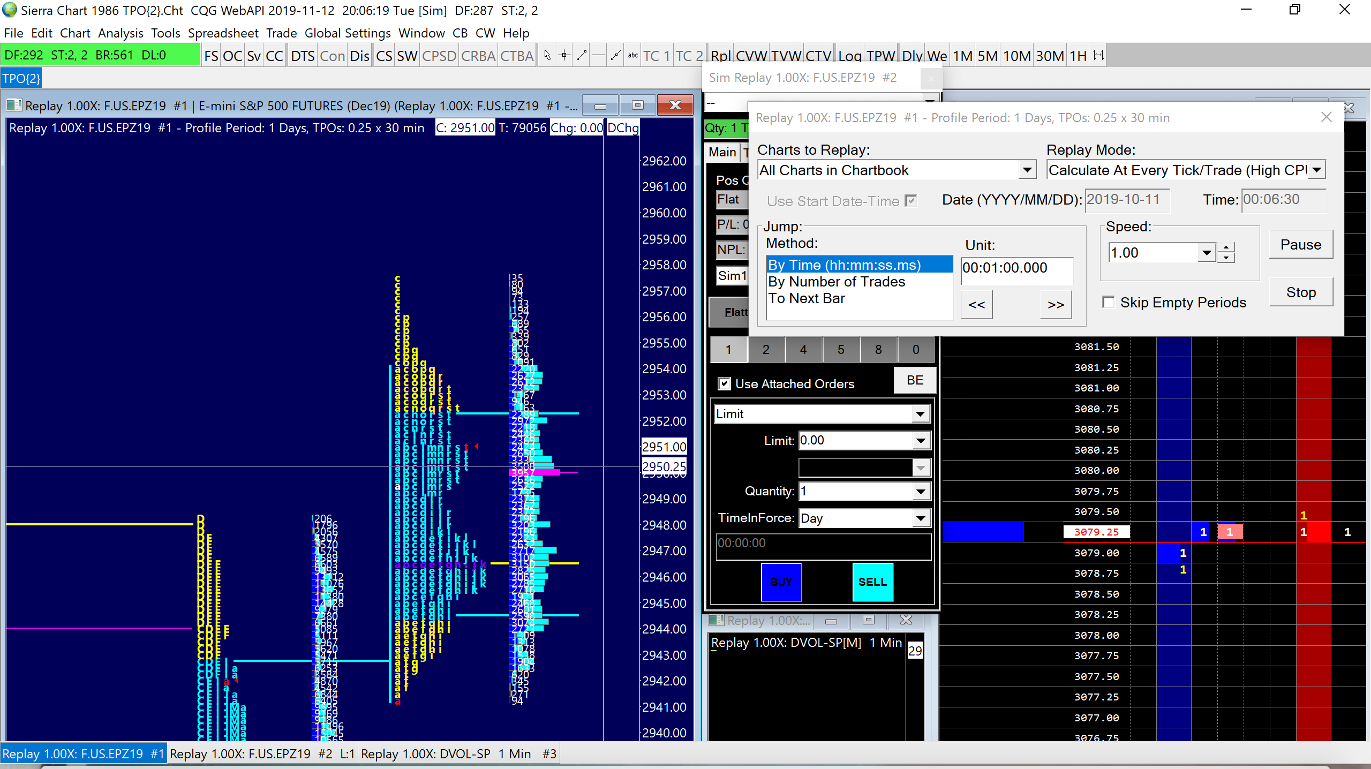Switch to Replay F.US.EPZ19 #2 chart tab
This screenshot has width=1371, height=769.
click(x=262, y=754)
